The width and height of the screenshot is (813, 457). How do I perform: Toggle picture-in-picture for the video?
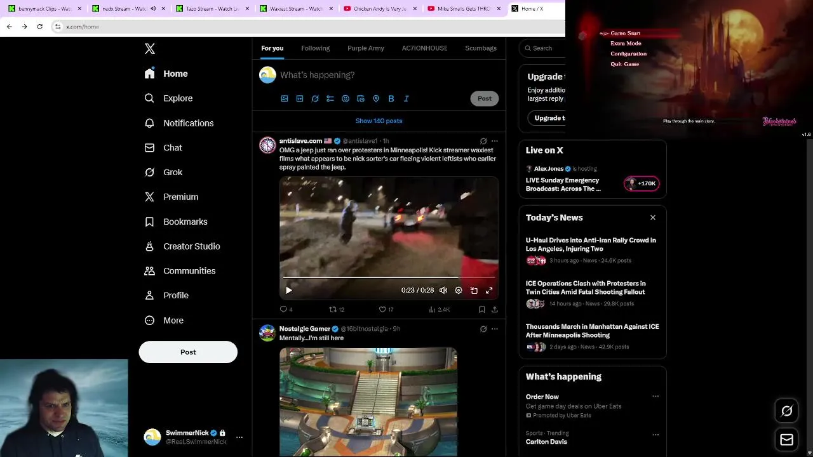pyautogui.click(x=474, y=290)
